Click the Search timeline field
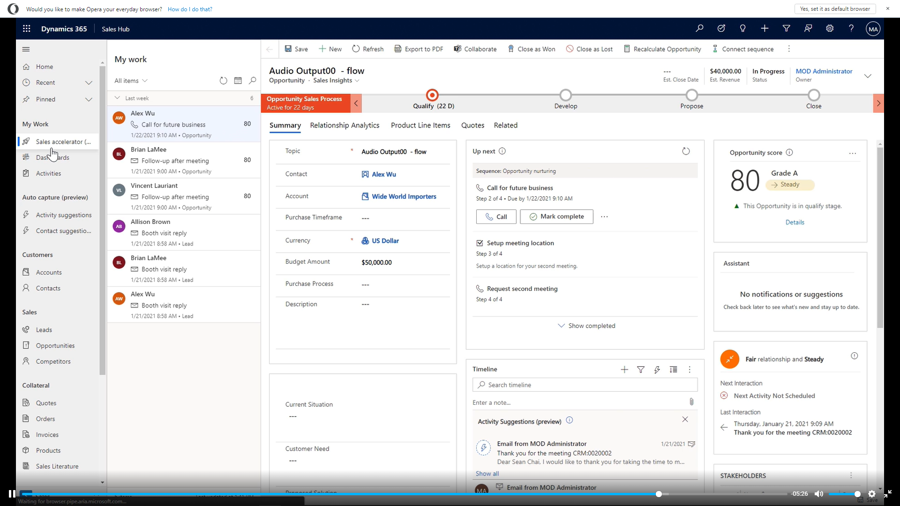The height and width of the screenshot is (506, 900). tap(585, 385)
